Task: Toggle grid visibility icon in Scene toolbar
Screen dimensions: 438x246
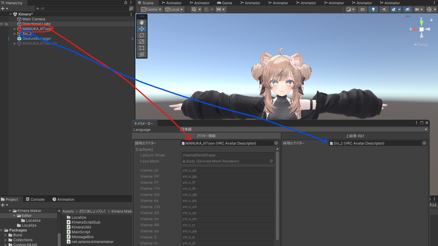Action: pos(194,9)
